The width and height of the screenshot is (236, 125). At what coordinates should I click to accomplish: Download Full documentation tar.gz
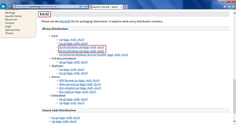[63, 62]
